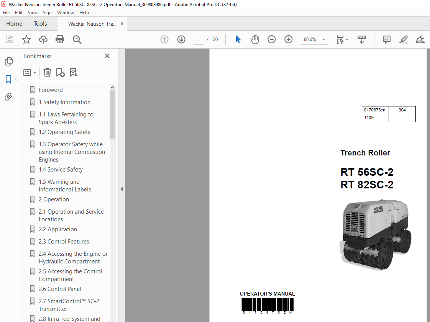
Task: Open the zoom percentage dropdown
Action: (x=323, y=39)
